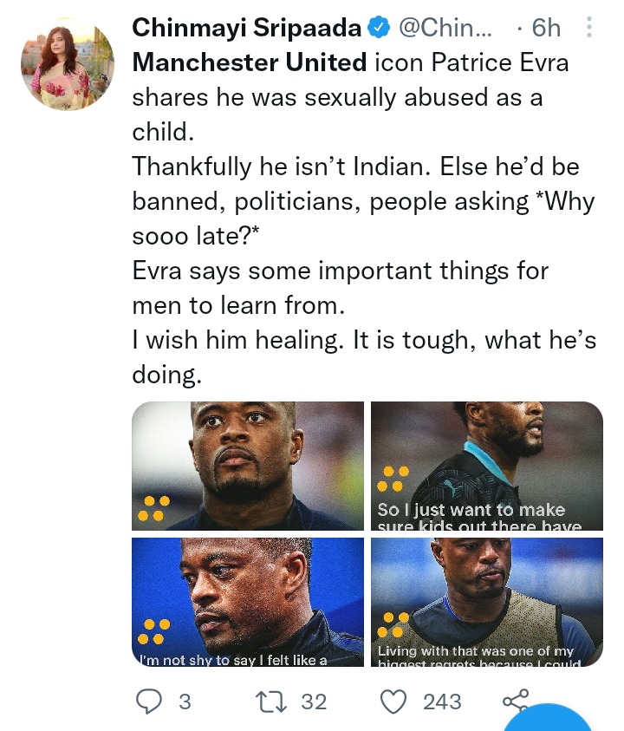Viewport: 624px width, 731px height.
Task: Open photo captioned 'I'm not shy to say'
Action: pyautogui.click(x=248, y=602)
